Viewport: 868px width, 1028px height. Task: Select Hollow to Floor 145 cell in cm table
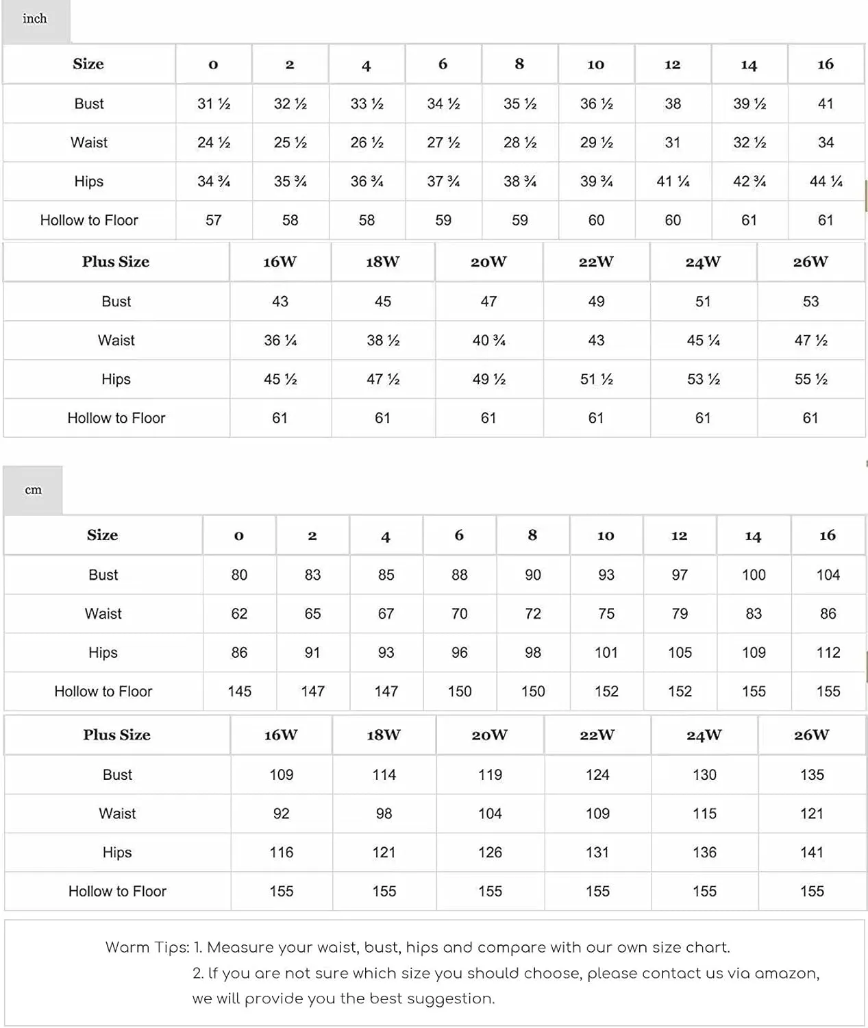pyautogui.click(x=239, y=692)
